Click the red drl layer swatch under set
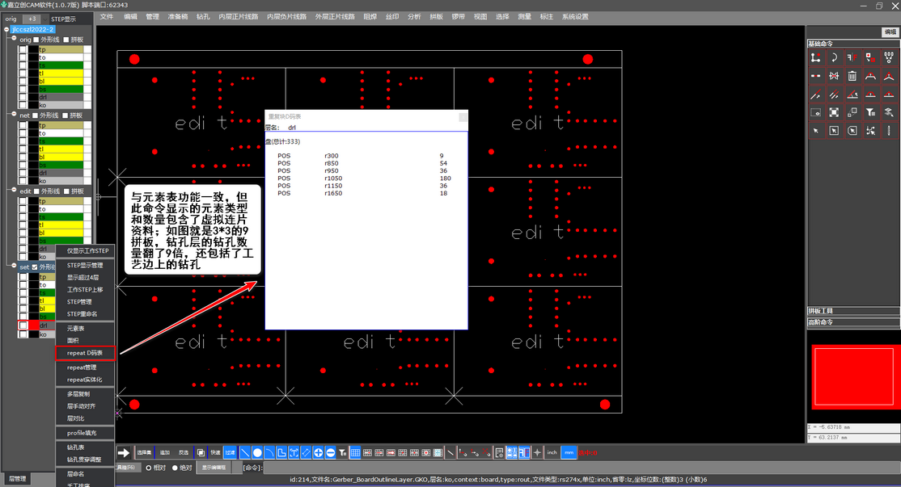The width and height of the screenshot is (901, 487). click(34, 325)
